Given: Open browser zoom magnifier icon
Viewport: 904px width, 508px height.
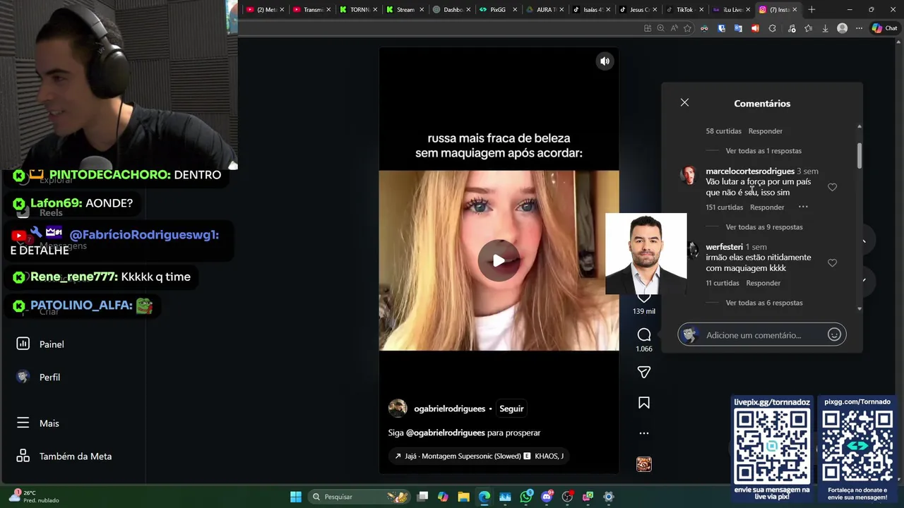Looking at the screenshot, I should [660, 28].
